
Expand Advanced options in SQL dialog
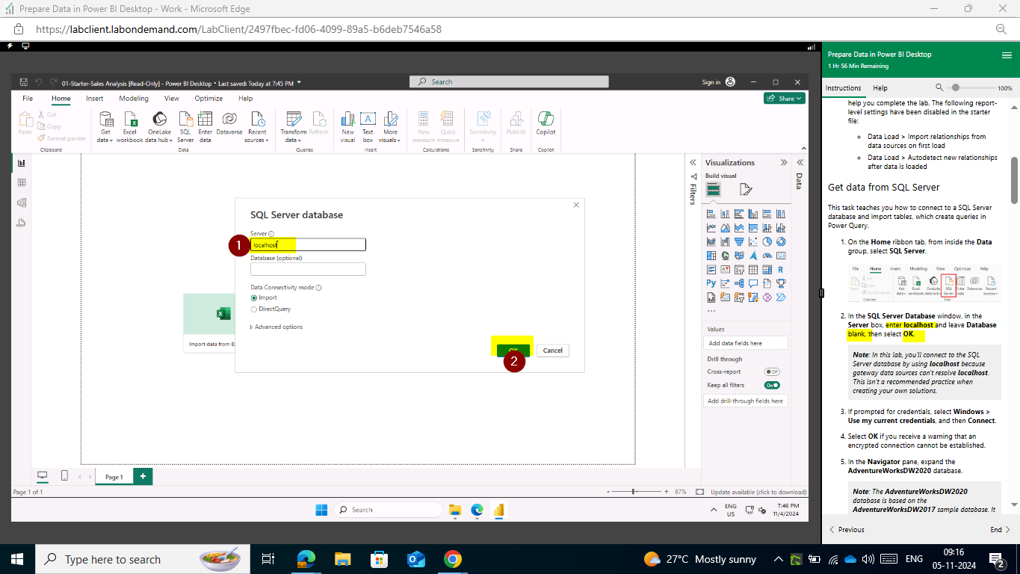tap(276, 327)
